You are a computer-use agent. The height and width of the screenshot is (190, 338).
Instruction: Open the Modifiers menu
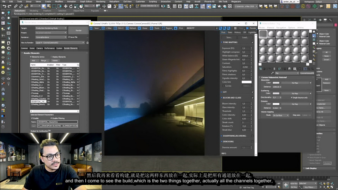(x=59, y=1)
